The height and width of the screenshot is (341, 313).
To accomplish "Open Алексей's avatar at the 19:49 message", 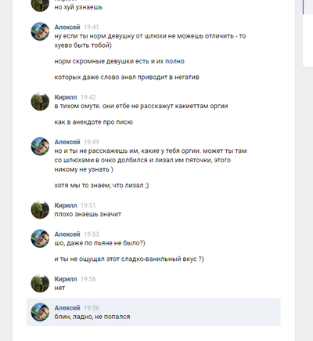I will click(40, 147).
